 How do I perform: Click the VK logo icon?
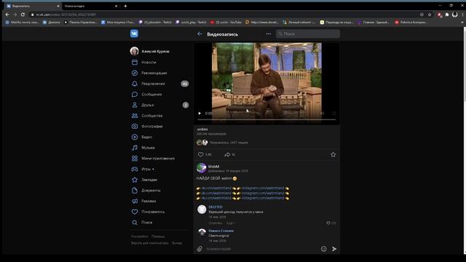134,33
